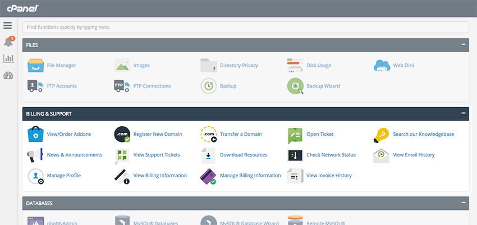Open the File Manager icon

[35, 66]
